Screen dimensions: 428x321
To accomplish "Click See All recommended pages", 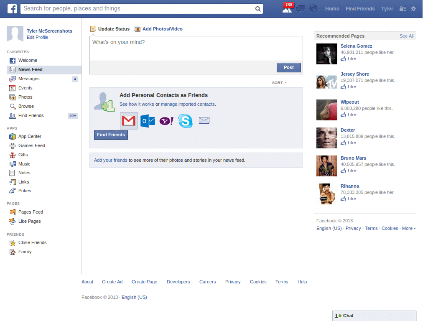I will point(406,36).
